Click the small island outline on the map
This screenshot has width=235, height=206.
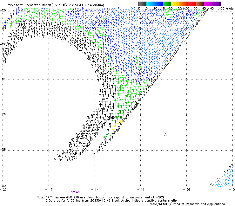[166, 135]
